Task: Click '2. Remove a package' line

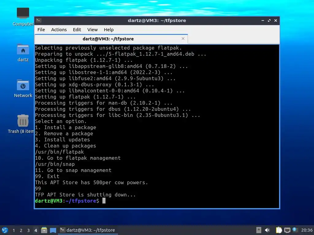Action: 64,133
